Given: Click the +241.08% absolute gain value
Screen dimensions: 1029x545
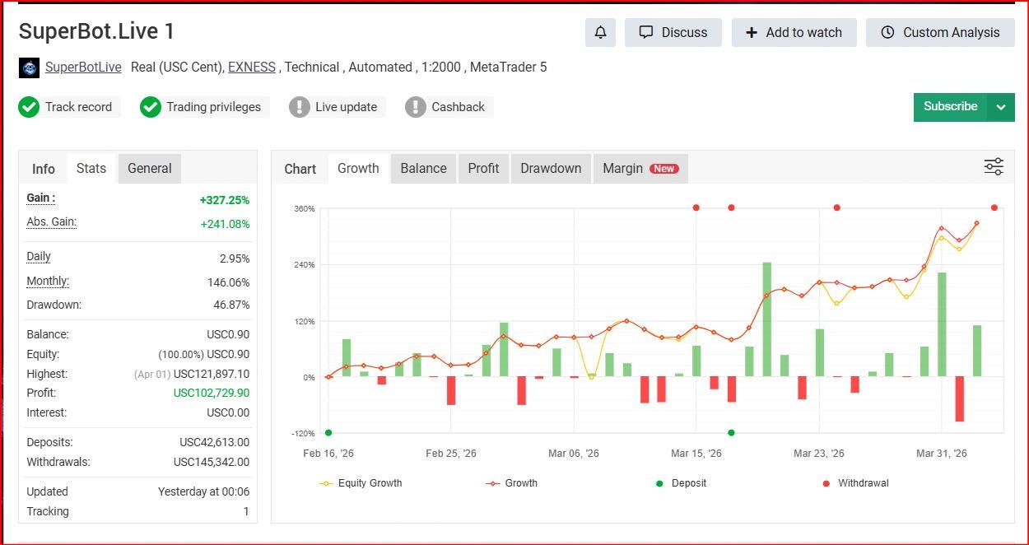Looking at the screenshot, I should (225, 224).
